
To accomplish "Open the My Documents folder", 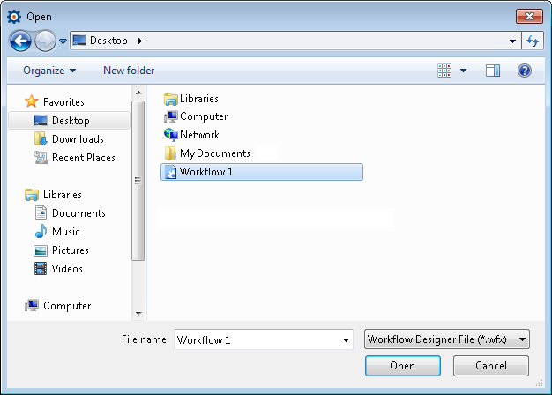I will (214, 153).
